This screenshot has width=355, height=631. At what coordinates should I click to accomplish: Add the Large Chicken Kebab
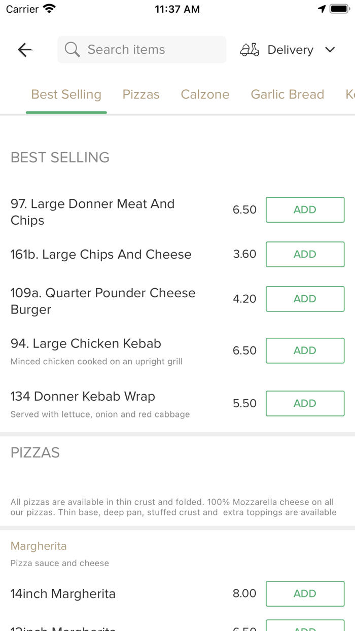tap(305, 350)
